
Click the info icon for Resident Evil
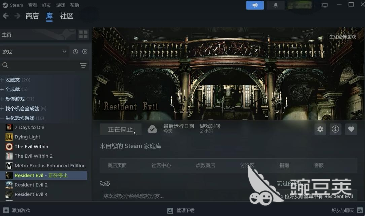click(335, 129)
